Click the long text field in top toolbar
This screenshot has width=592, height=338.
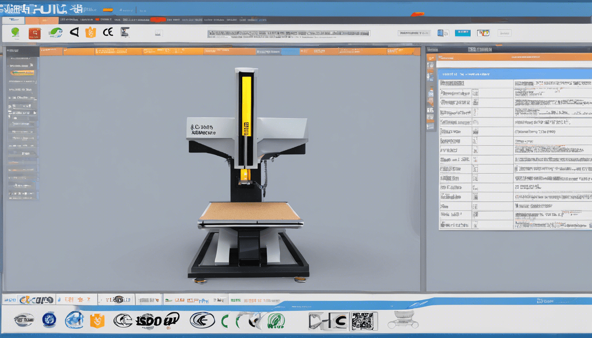(x=289, y=33)
